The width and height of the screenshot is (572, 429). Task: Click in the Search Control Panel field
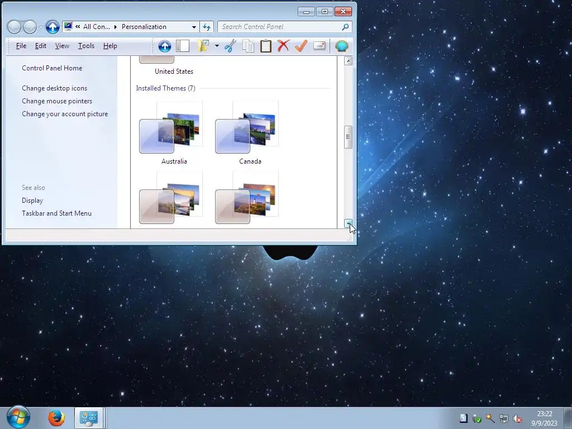tap(281, 27)
